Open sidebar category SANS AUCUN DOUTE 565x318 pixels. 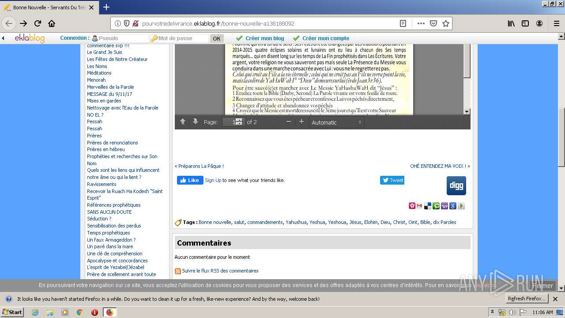(109, 212)
